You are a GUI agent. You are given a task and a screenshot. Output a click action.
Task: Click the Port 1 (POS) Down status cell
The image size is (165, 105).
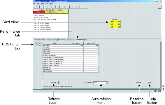pyautogui.click(x=92, y=45)
